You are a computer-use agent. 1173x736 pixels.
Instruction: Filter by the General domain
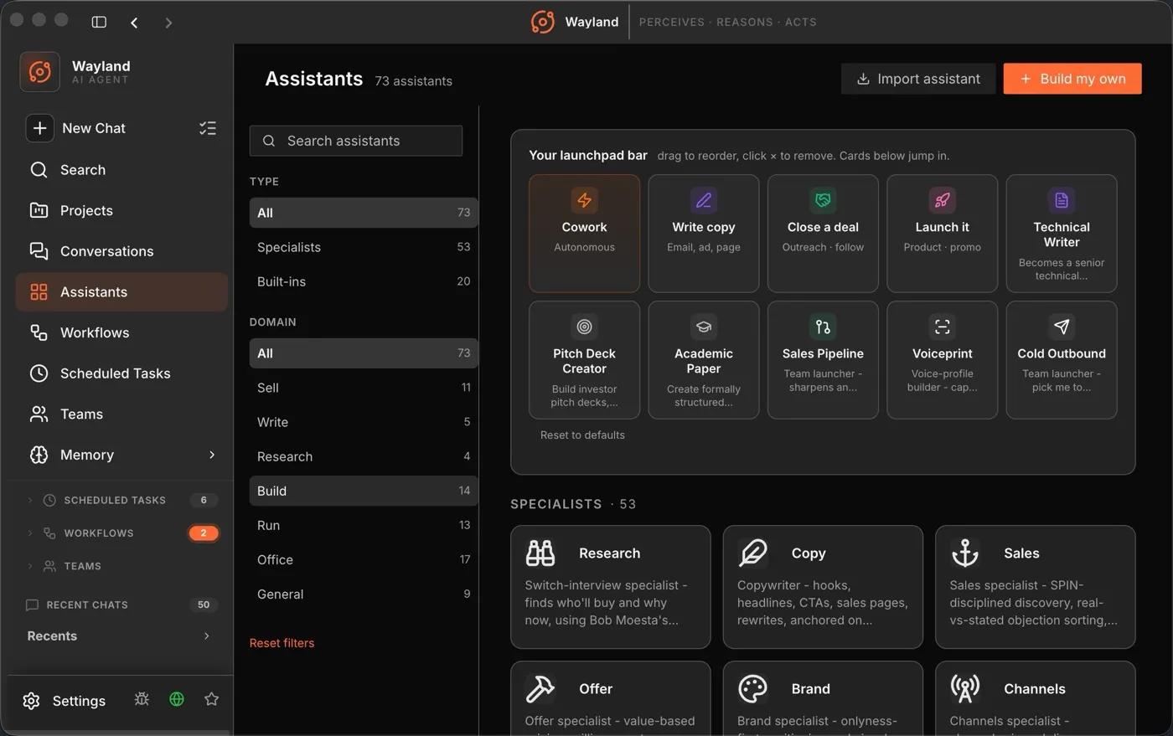[364, 594]
